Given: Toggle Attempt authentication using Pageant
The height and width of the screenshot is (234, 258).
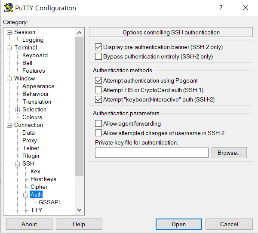Looking at the screenshot, I should pyautogui.click(x=98, y=80).
